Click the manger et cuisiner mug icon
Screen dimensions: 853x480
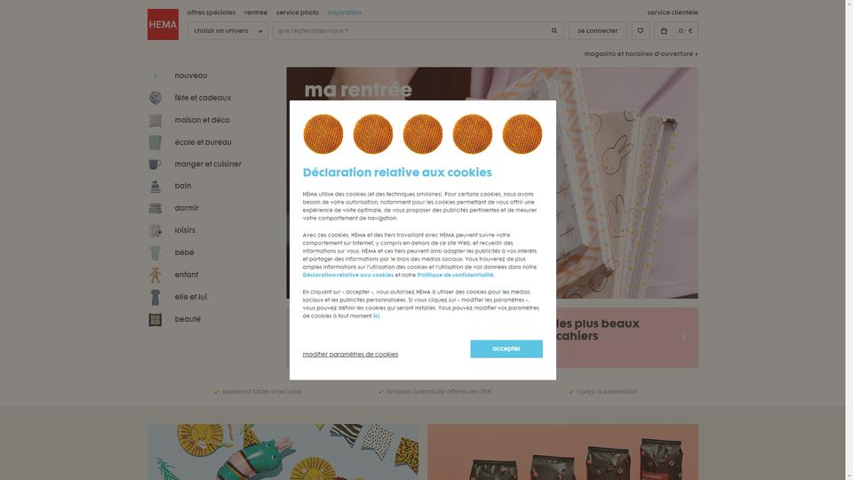pyautogui.click(x=155, y=164)
